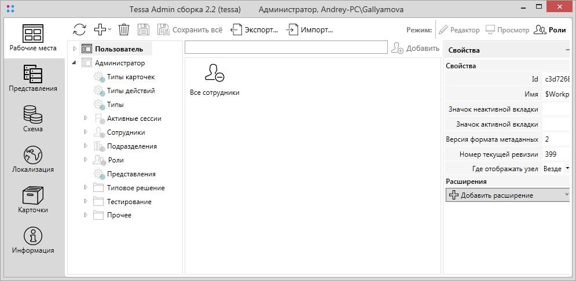Click the Импорт... button
576x281 pixels.
click(x=310, y=30)
